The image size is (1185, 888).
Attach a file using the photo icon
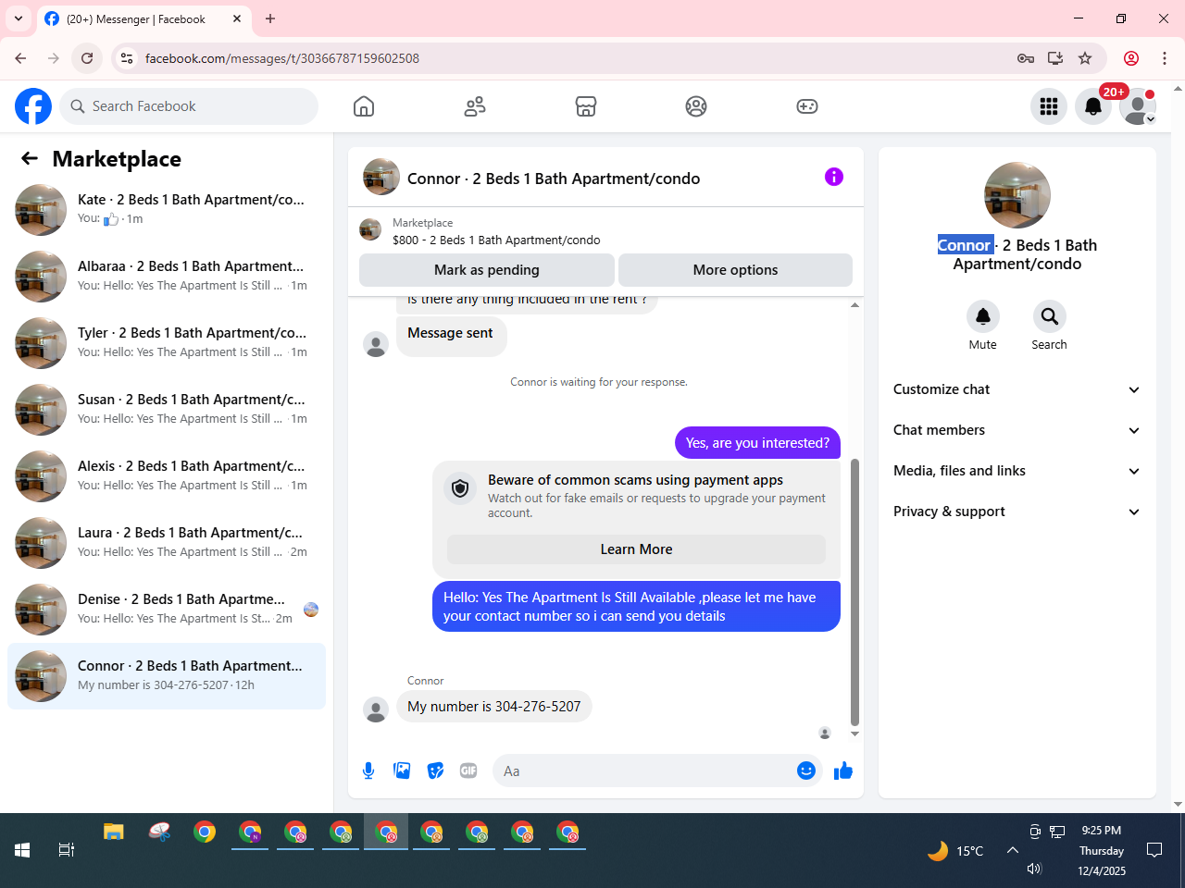pos(402,771)
